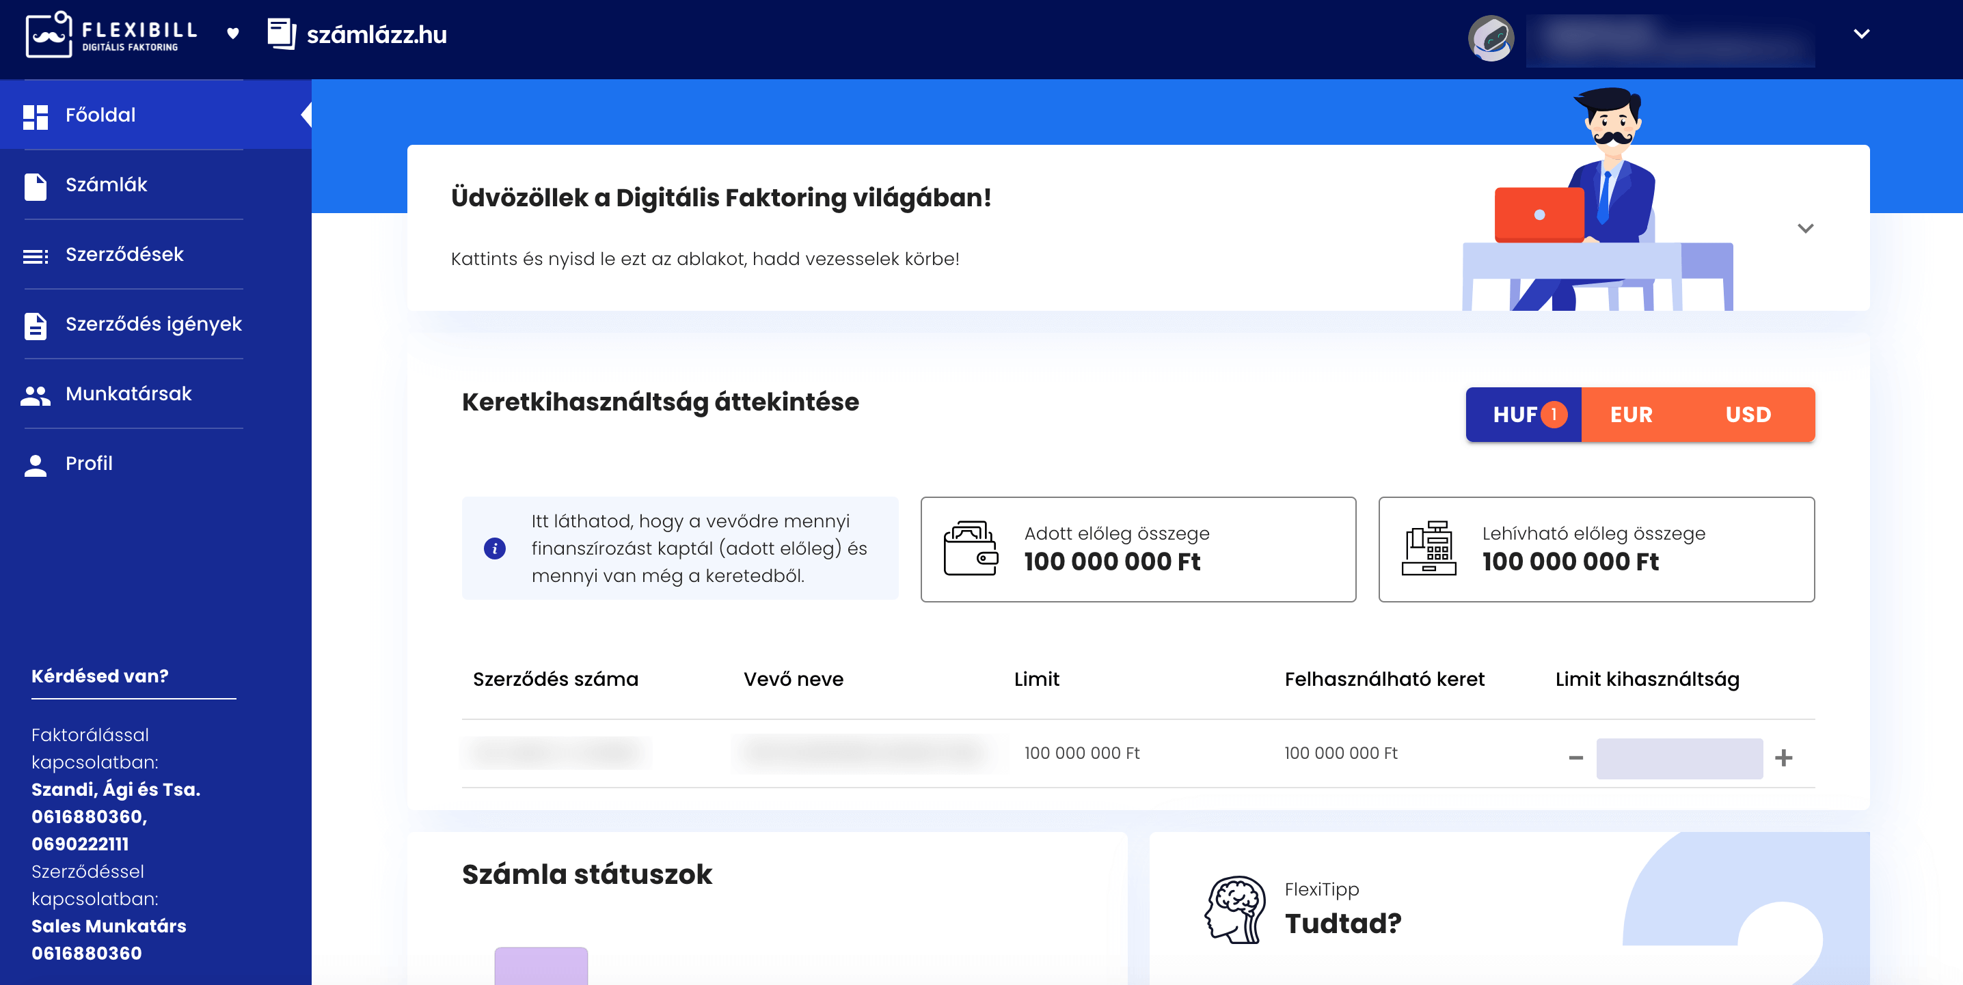Click the blurred customer name cell
Image resolution: width=1963 pixels, height=985 pixels.
[x=869, y=753]
